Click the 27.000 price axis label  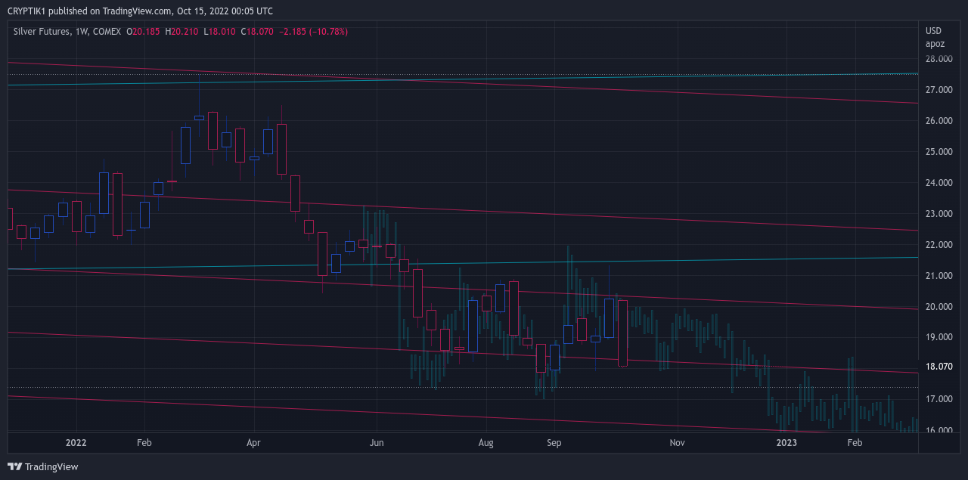(x=939, y=90)
